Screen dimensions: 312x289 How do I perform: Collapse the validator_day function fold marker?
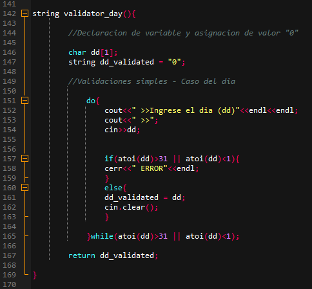point(24,14)
